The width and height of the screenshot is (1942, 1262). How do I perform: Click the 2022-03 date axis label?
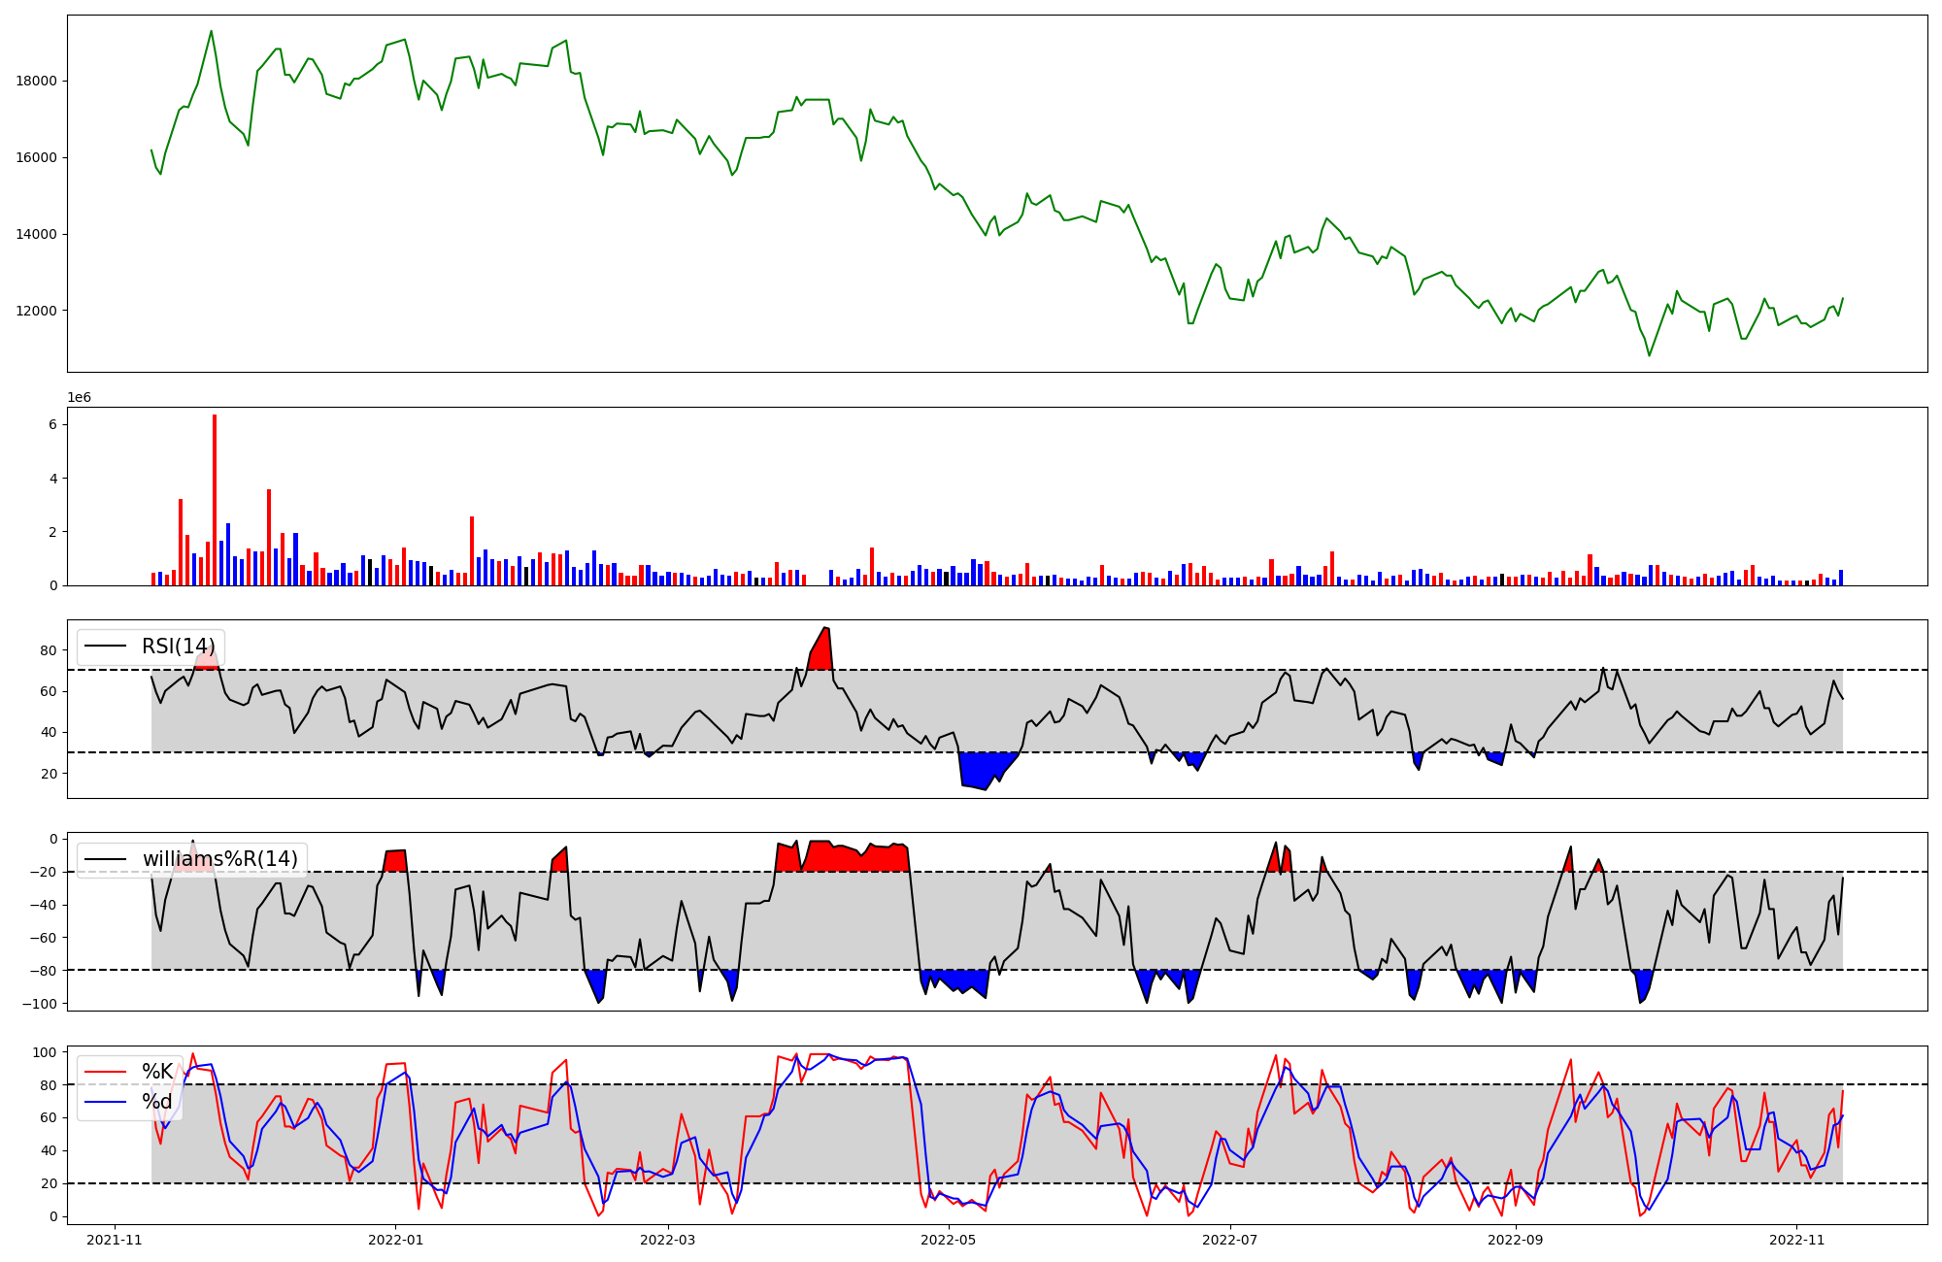coord(668,1240)
